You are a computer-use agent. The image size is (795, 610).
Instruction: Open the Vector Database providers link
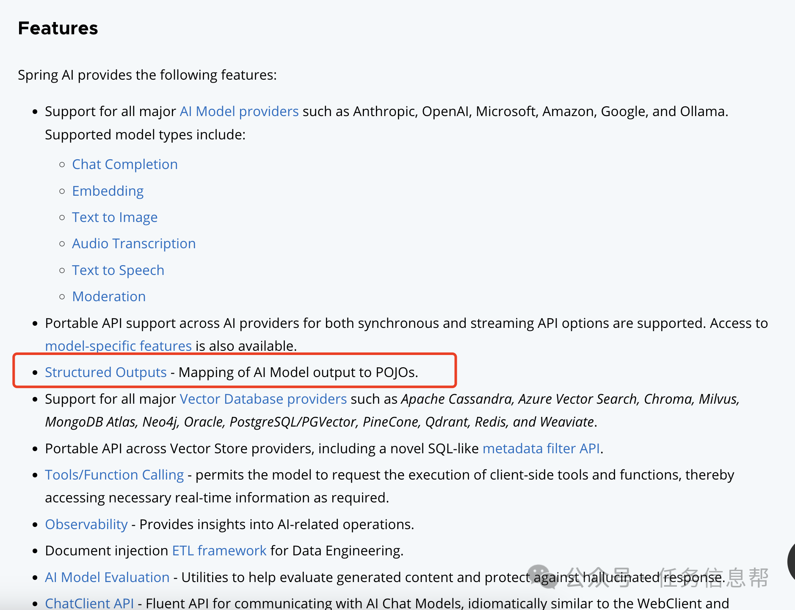[x=263, y=399]
